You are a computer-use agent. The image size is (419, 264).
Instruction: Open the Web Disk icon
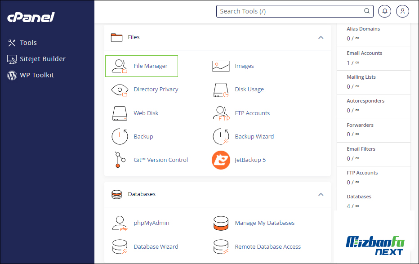click(x=120, y=113)
